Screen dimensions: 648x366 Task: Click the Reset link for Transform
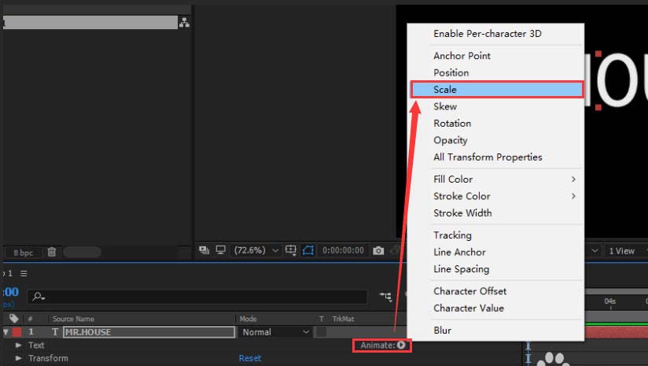click(x=250, y=358)
